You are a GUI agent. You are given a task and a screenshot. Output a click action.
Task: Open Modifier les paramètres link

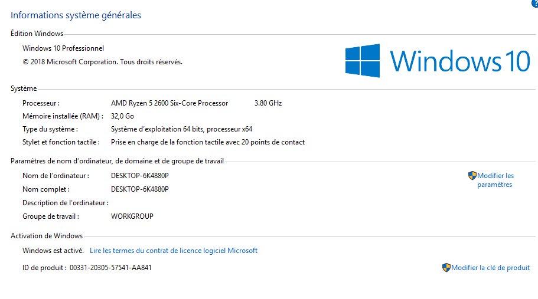tap(495, 180)
